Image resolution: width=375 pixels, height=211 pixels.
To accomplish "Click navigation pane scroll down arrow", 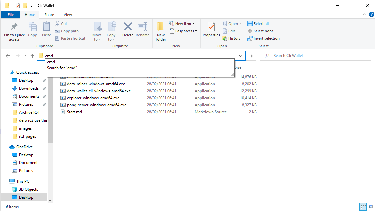I will pyautogui.click(x=50, y=200).
